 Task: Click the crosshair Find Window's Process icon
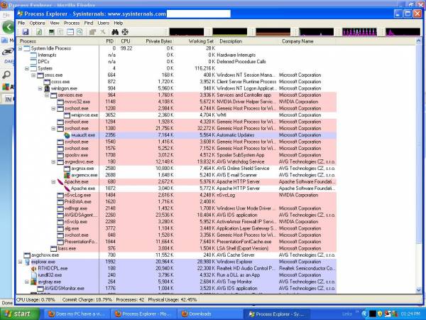click(x=125, y=32)
